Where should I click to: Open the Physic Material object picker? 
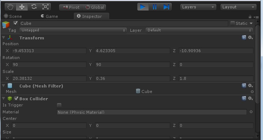251,112
